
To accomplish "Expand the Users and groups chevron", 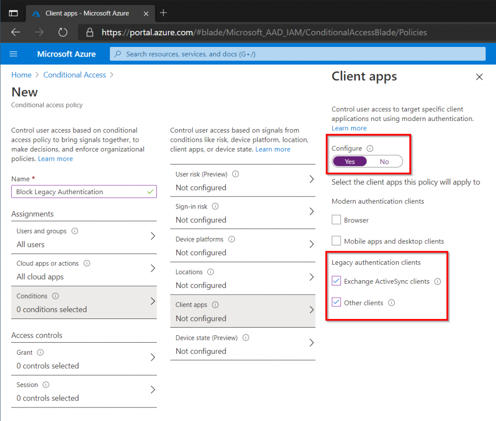I will click(153, 236).
